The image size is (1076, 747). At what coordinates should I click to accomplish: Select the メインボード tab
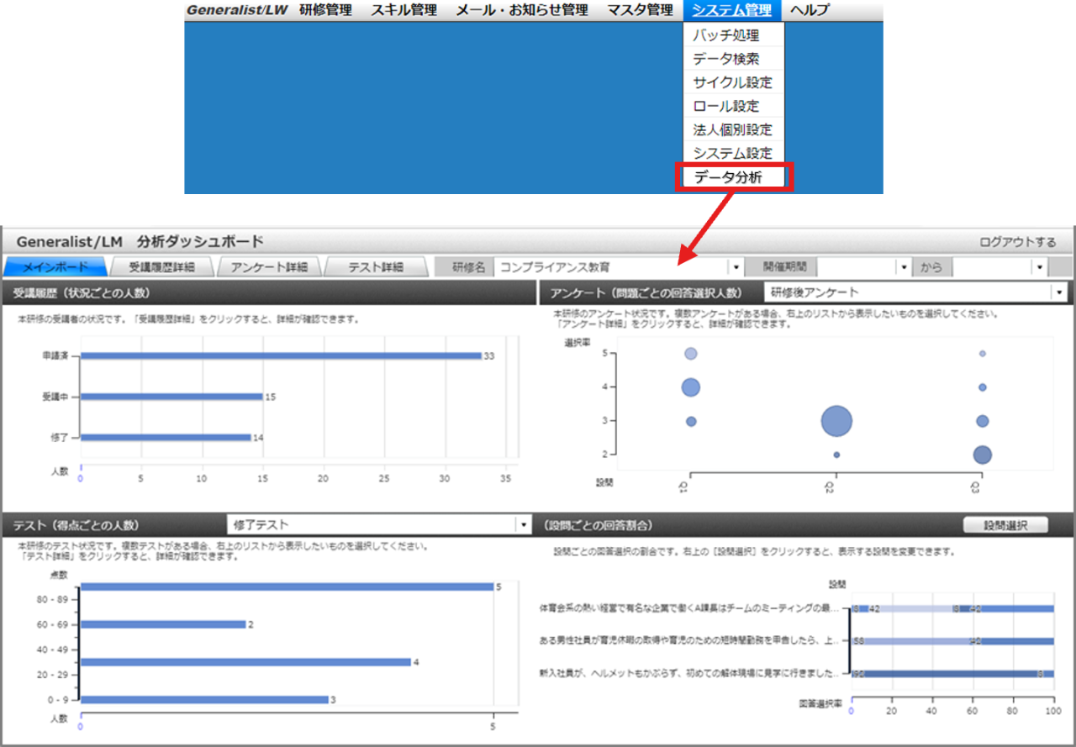click(55, 267)
